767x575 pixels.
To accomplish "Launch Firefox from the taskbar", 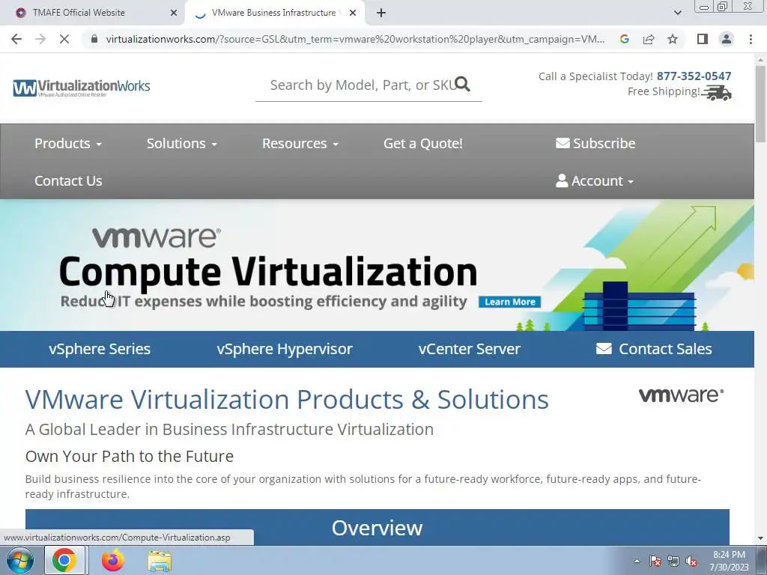I will coord(113,560).
